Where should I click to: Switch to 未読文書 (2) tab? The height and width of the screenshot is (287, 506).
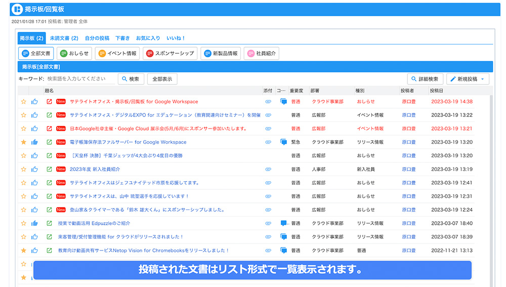pos(64,38)
